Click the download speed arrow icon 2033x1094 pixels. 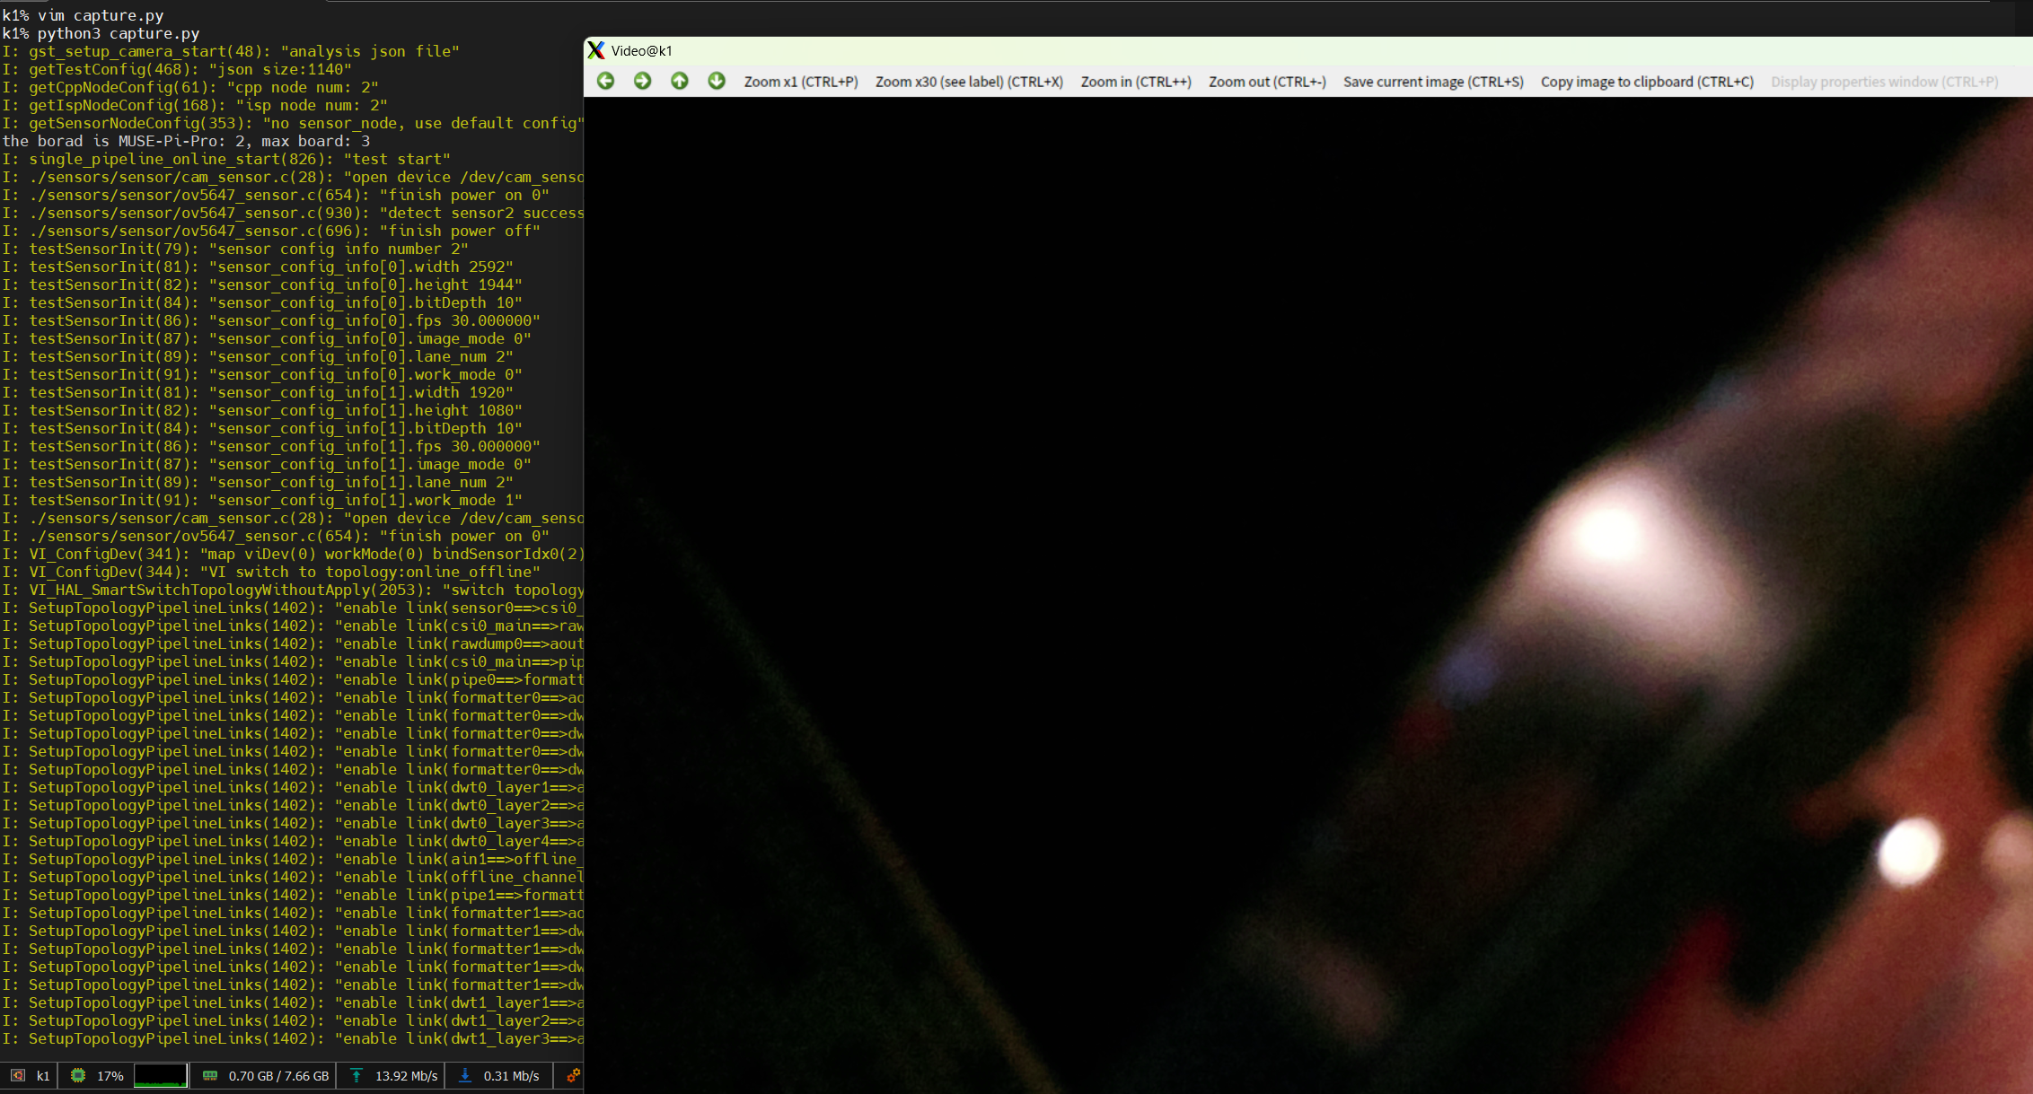pos(465,1075)
